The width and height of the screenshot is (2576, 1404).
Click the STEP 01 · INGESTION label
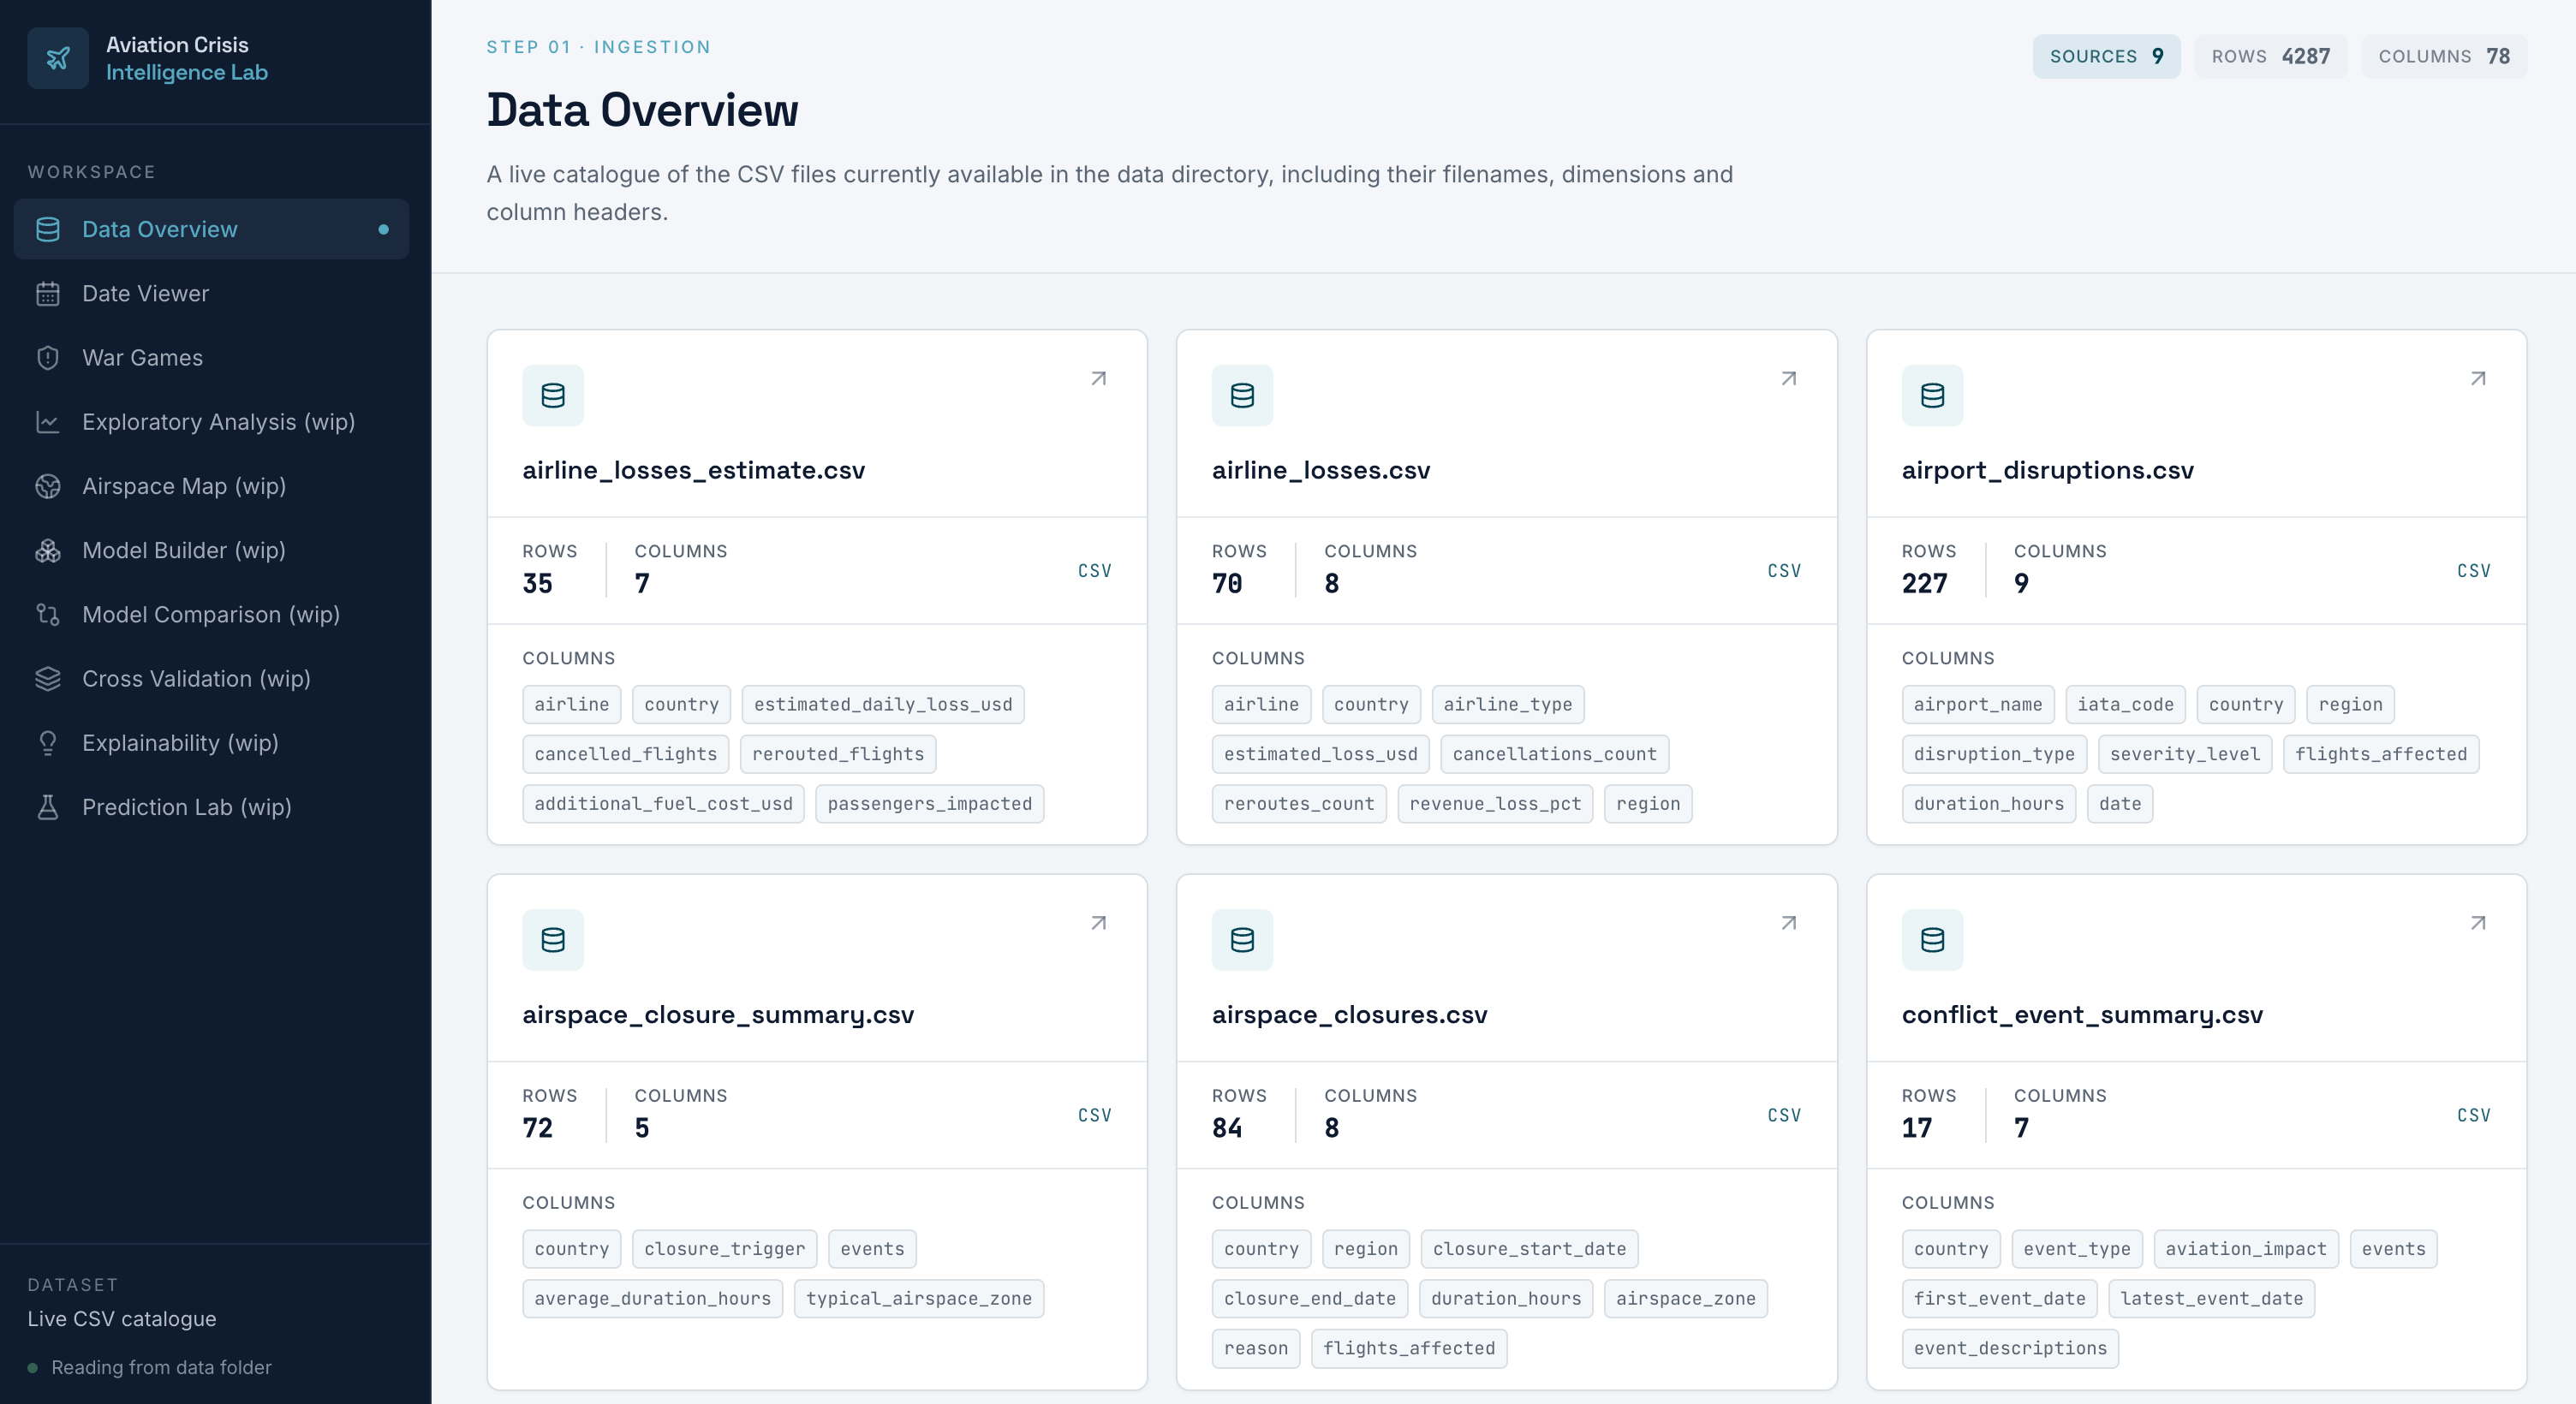[598, 47]
